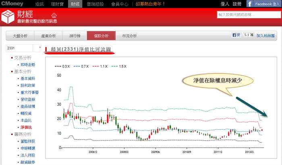
Task: Open 營收盈餘 in the sidebar
Action: (28, 99)
